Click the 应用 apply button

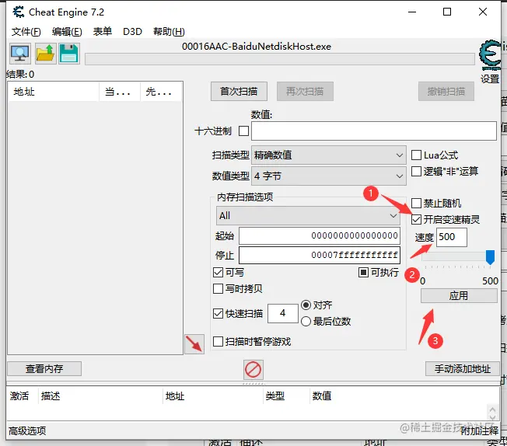point(459,295)
